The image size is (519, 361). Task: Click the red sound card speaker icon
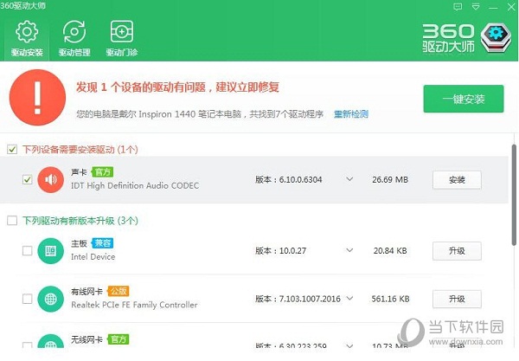(x=51, y=179)
